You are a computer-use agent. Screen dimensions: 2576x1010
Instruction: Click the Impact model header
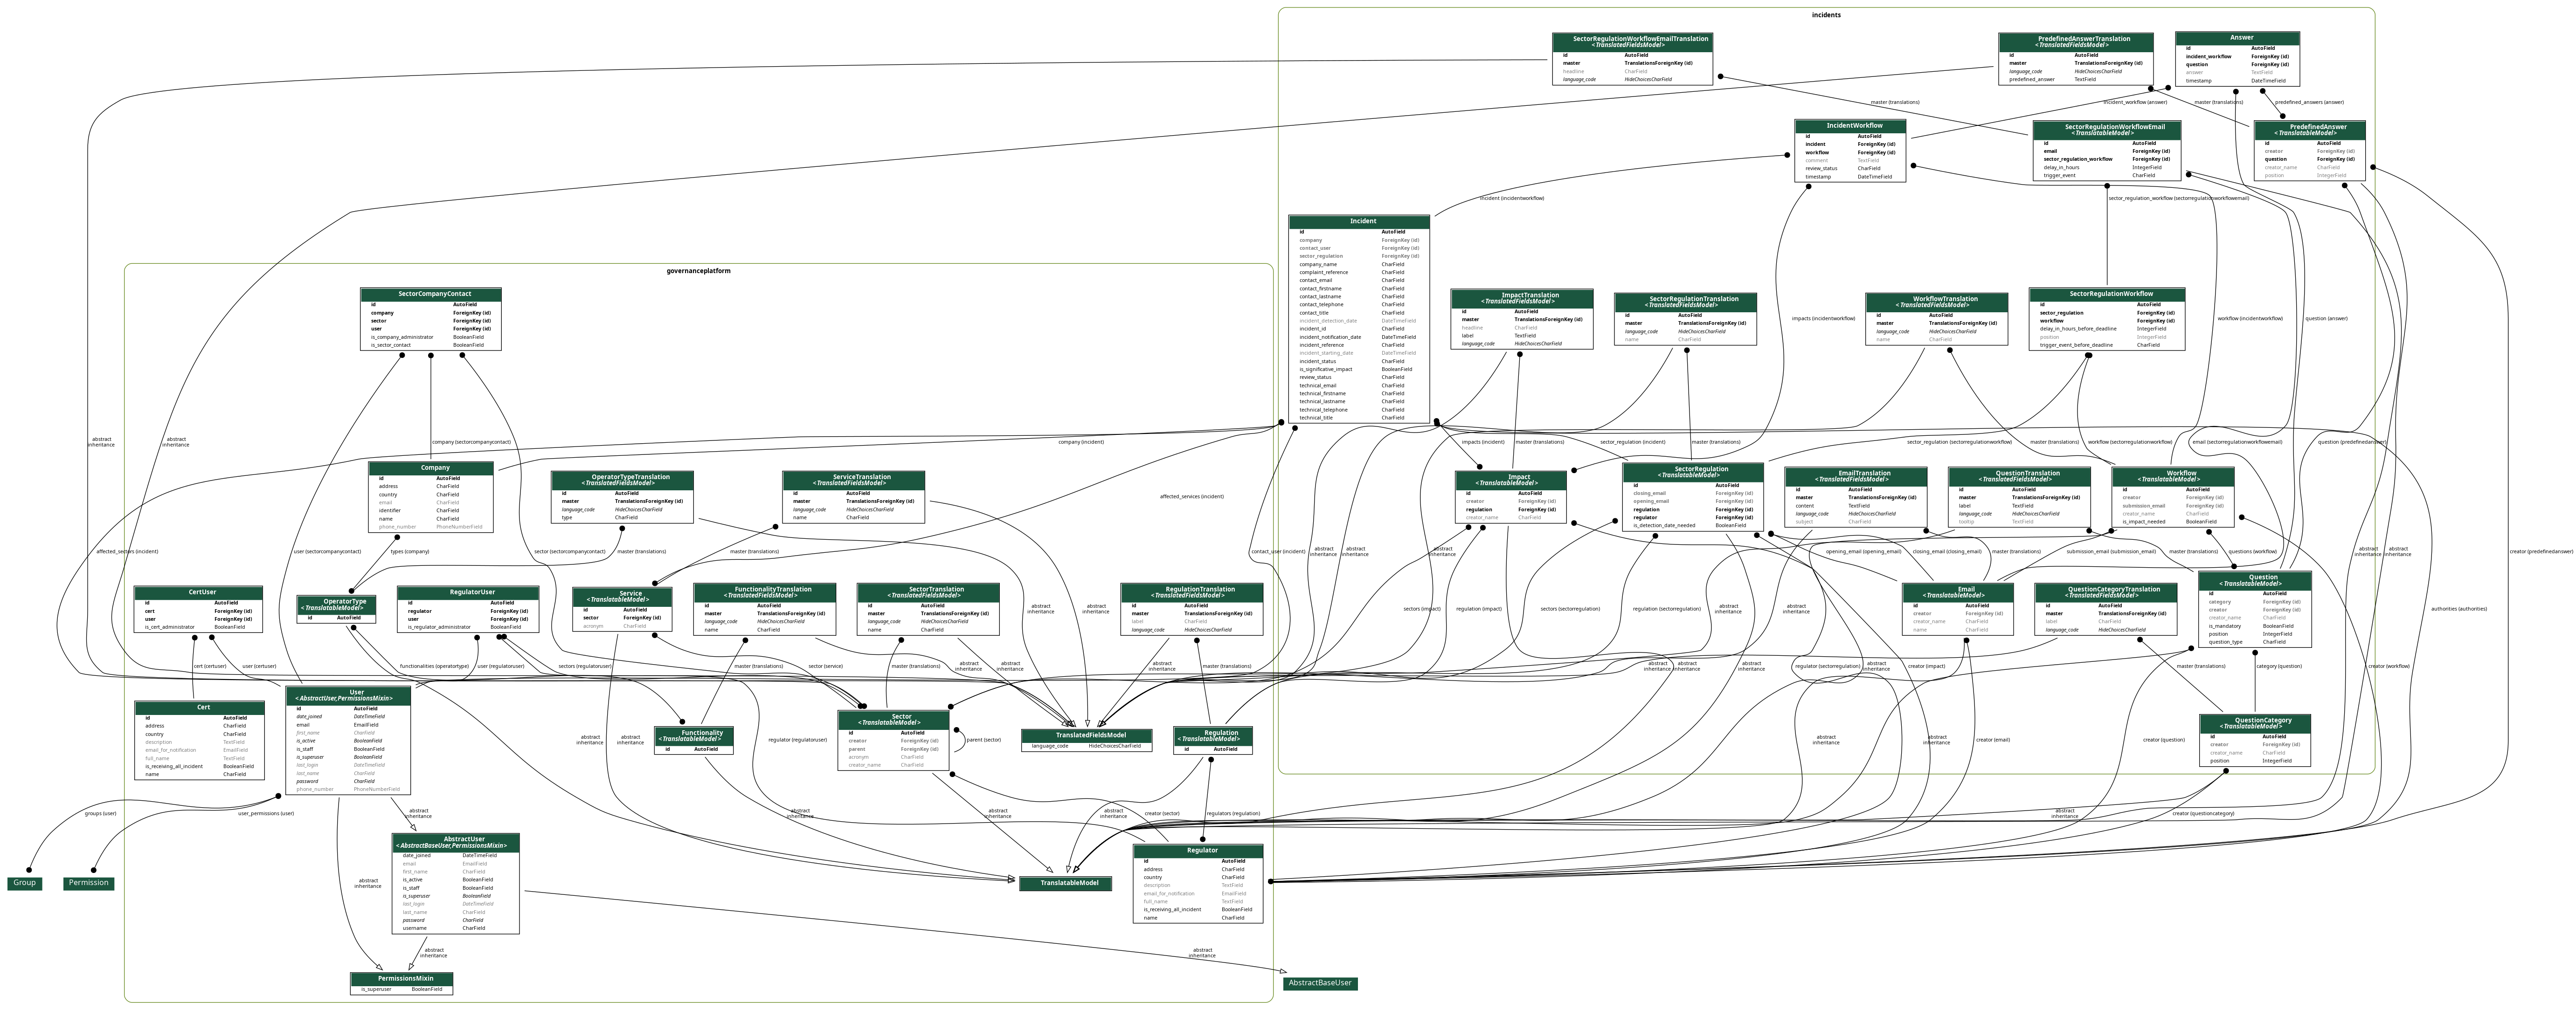point(1511,481)
